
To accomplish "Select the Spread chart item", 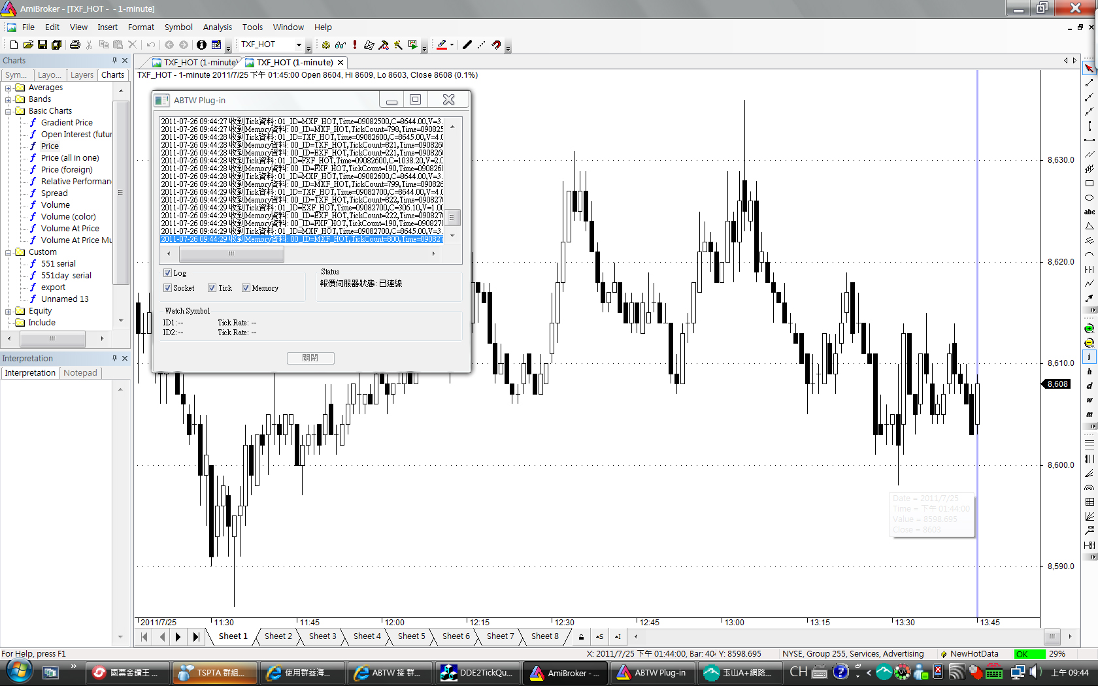I will point(54,193).
